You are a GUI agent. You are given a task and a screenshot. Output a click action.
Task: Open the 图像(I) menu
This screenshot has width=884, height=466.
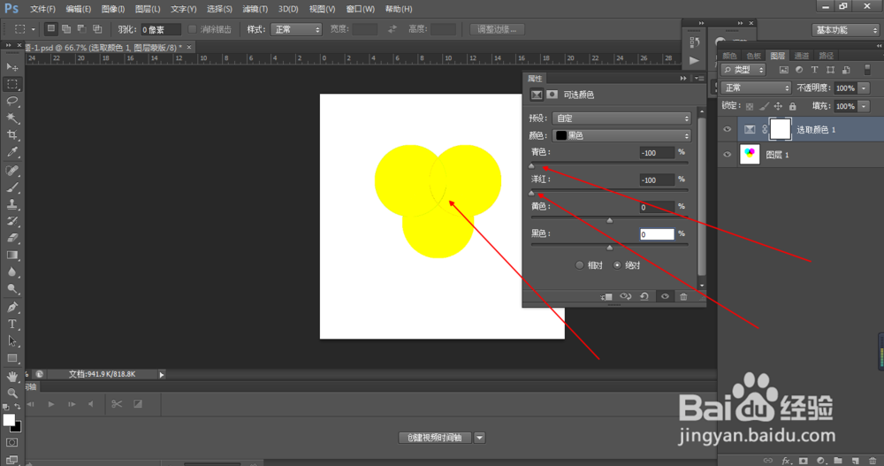(x=113, y=9)
